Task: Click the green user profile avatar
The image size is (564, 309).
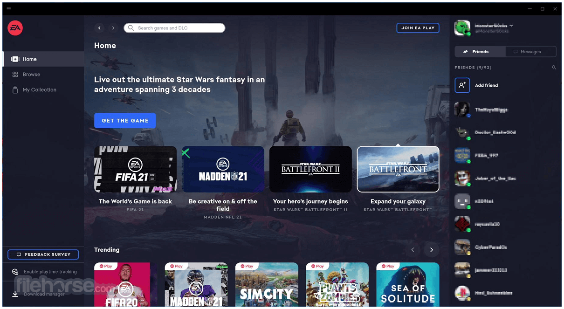Action: pos(462,28)
